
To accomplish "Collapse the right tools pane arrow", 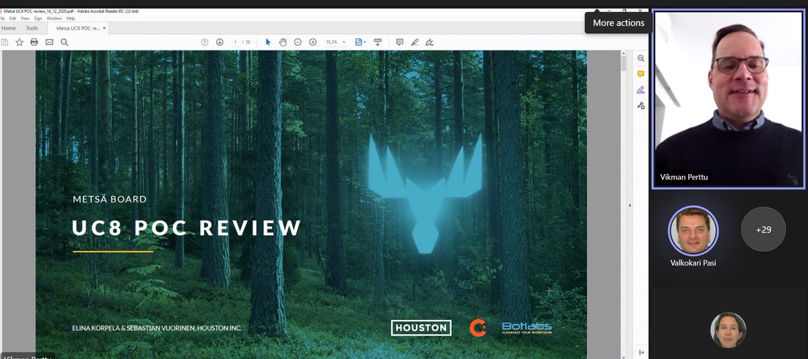I will point(630,205).
